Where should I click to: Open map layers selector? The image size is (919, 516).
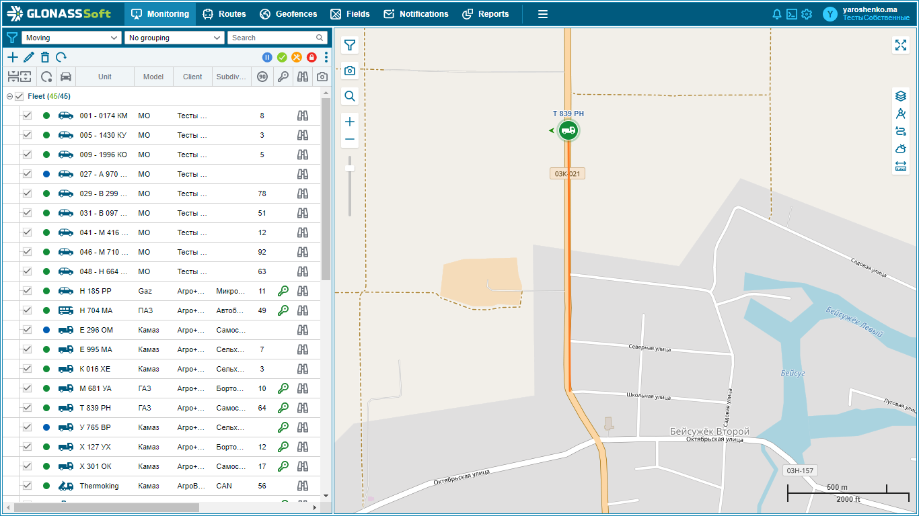(901, 96)
